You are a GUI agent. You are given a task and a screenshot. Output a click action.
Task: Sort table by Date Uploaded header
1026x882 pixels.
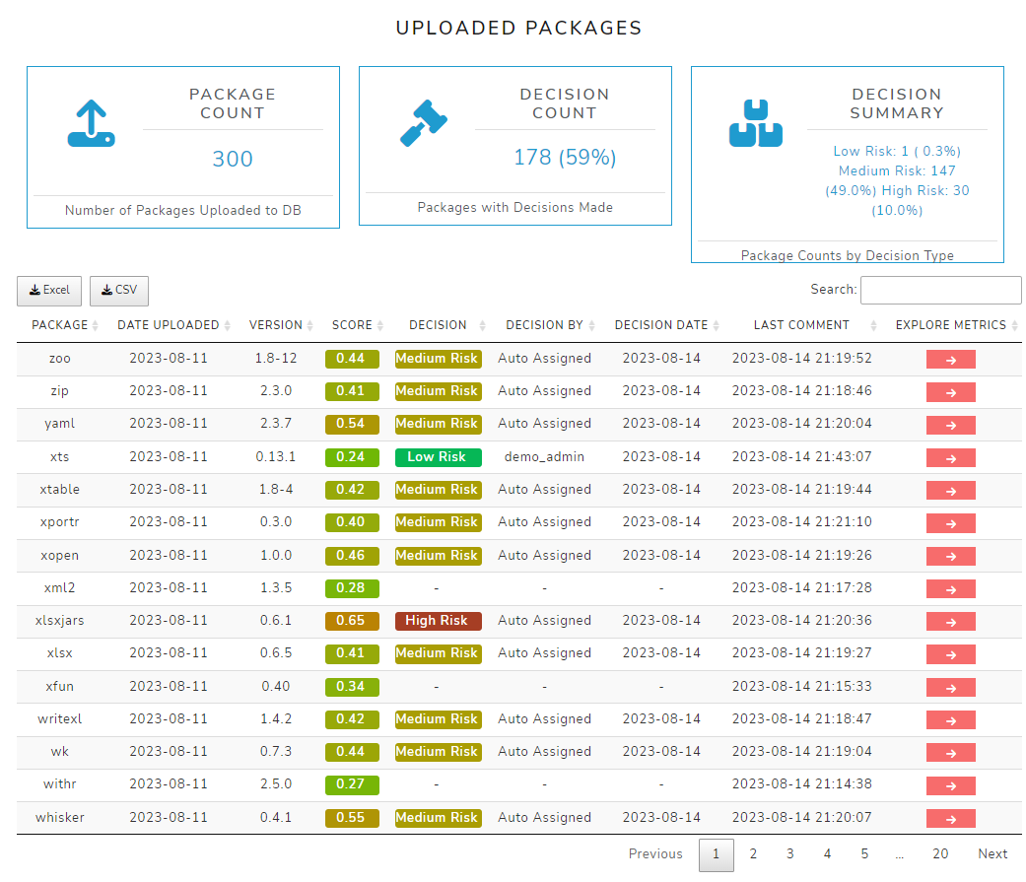169,325
